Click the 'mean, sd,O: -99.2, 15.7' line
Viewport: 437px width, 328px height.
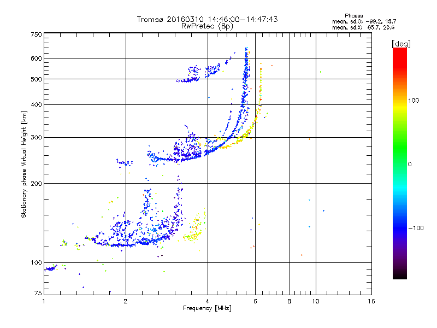pos(364,21)
